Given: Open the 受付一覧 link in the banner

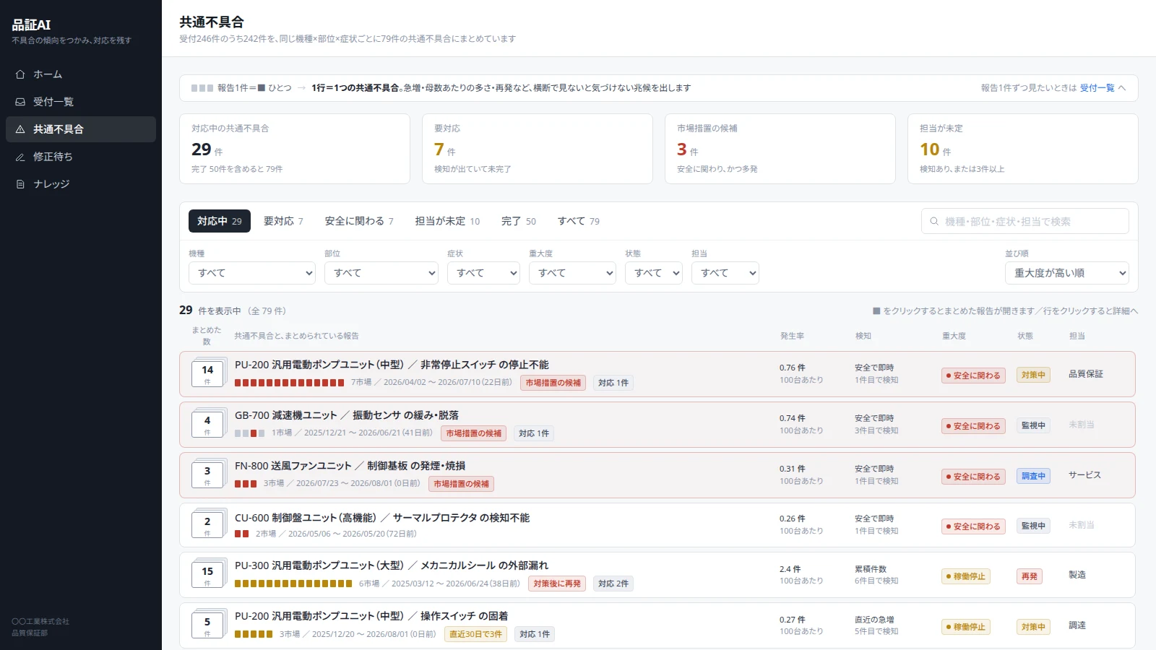Looking at the screenshot, I should [x=1097, y=88].
